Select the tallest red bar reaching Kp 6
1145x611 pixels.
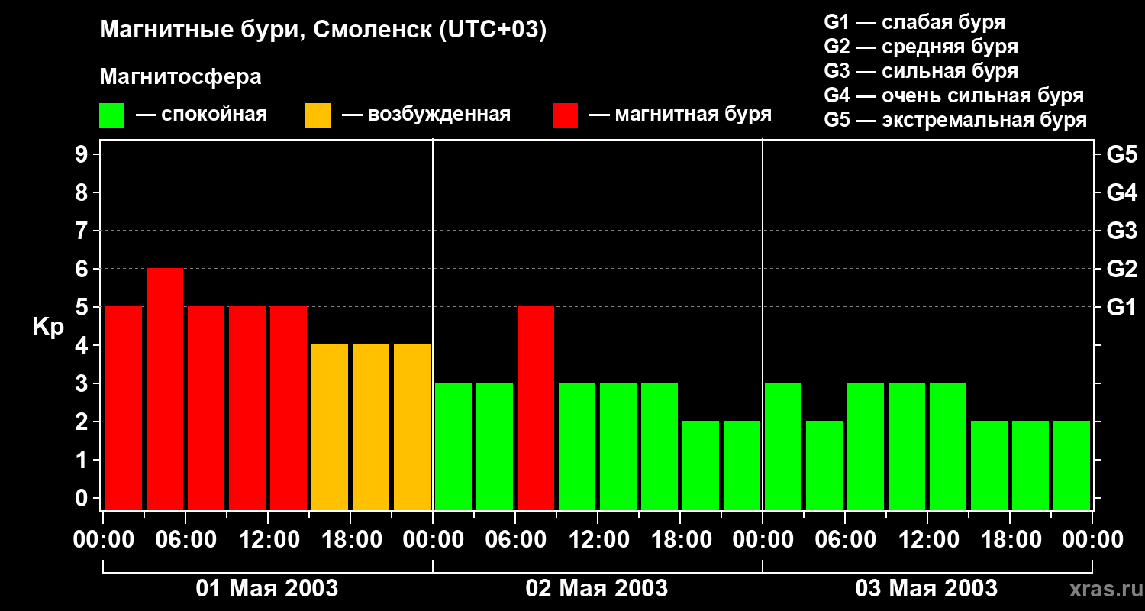click(165, 389)
